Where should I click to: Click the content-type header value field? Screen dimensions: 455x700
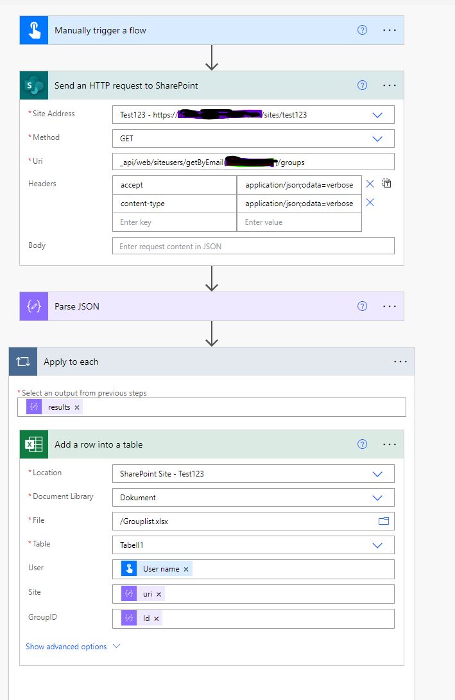click(299, 204)
